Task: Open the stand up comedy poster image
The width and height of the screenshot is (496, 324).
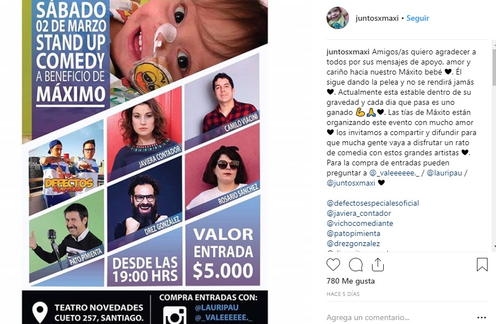Action: pos(145,162)
